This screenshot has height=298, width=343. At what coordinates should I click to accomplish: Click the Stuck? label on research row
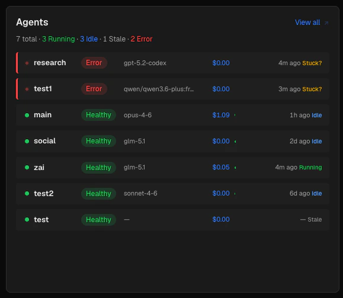[x=312, y=63]
